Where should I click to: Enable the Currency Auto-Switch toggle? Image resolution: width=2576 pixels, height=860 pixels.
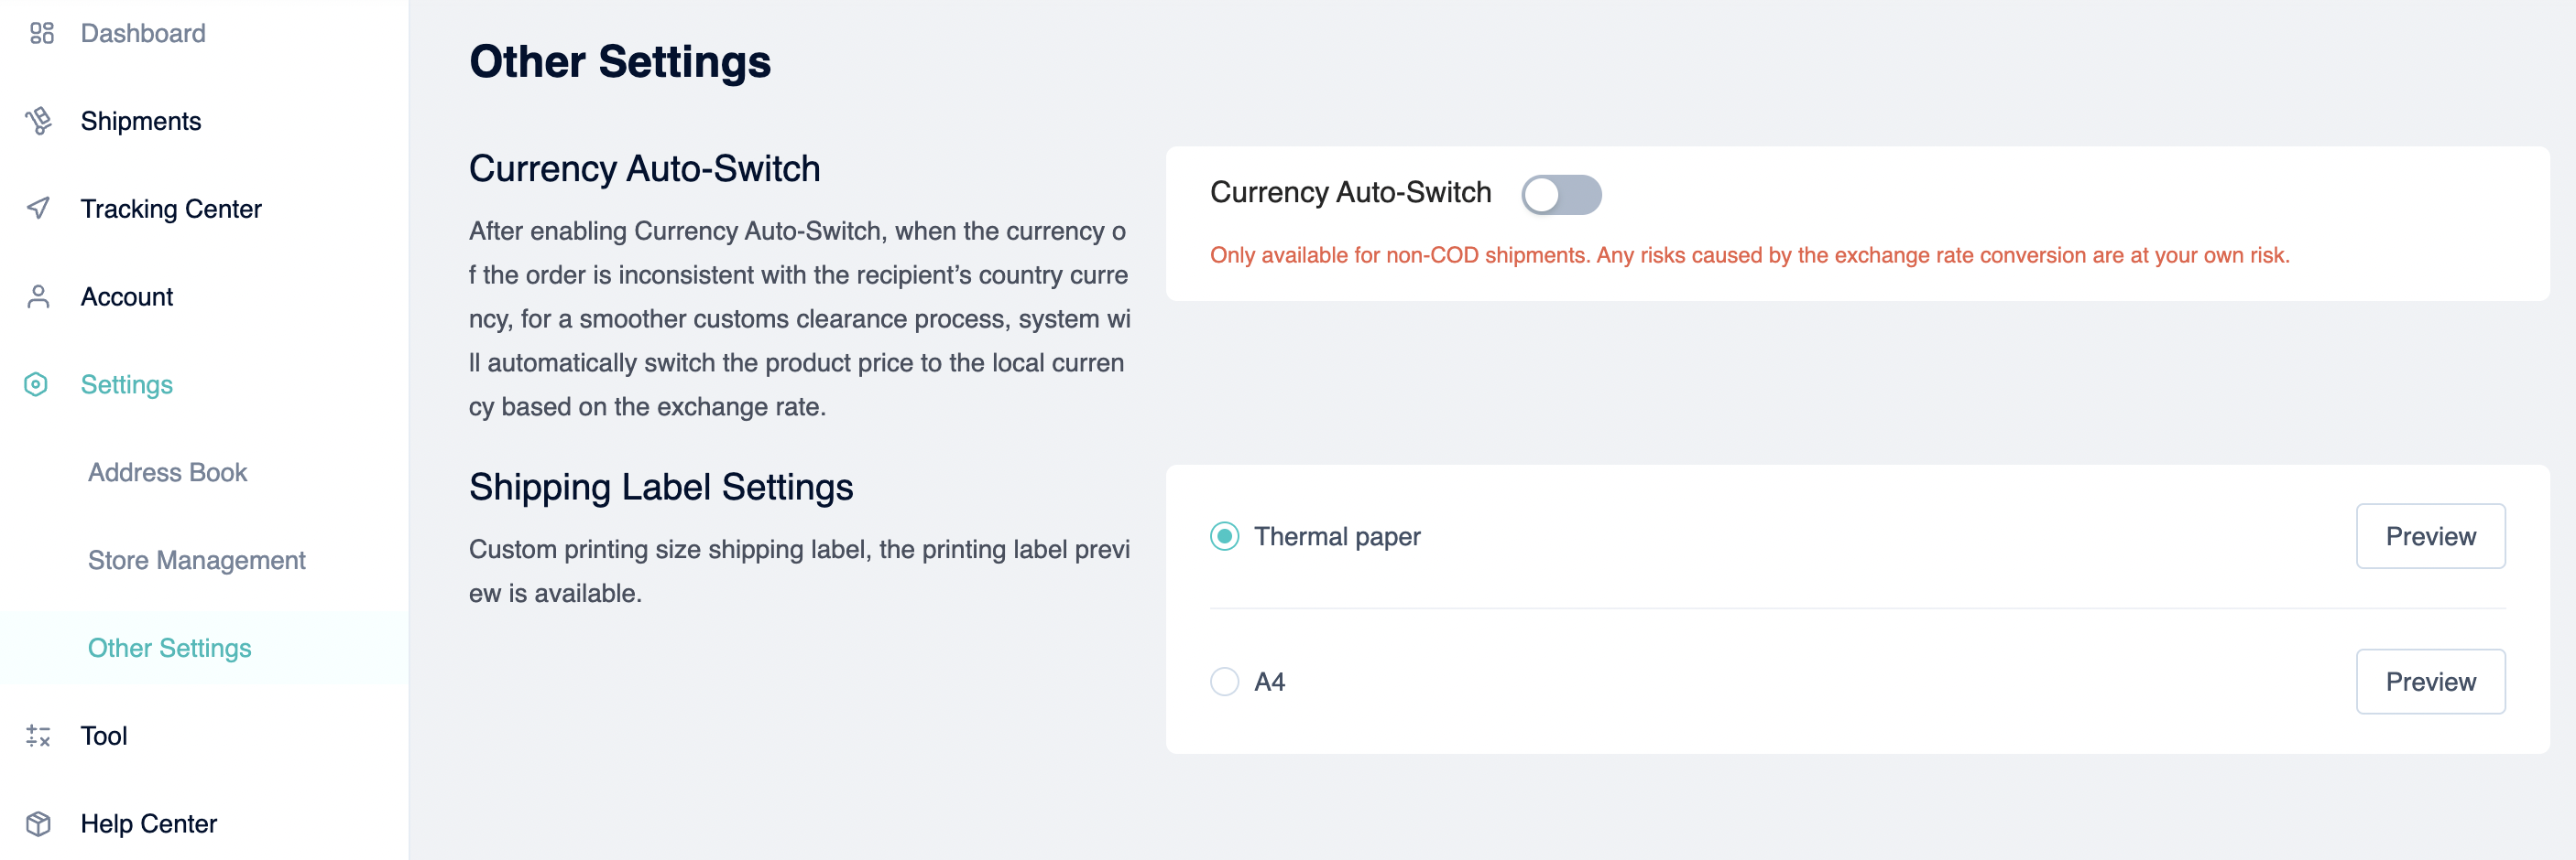[x=1561, y=195]
